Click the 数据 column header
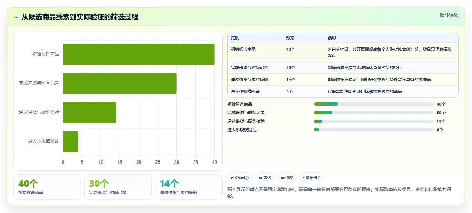472x213 pixels. pos(290,38)
